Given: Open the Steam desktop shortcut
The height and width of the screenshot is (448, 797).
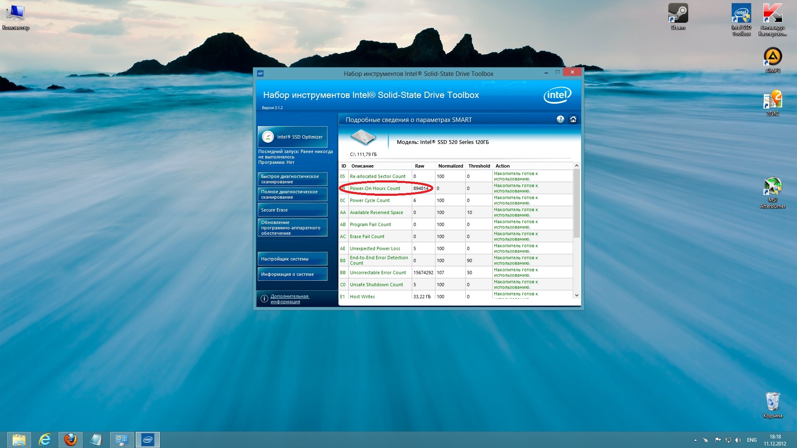Looking at the screenshot, I should pos(678,17).
